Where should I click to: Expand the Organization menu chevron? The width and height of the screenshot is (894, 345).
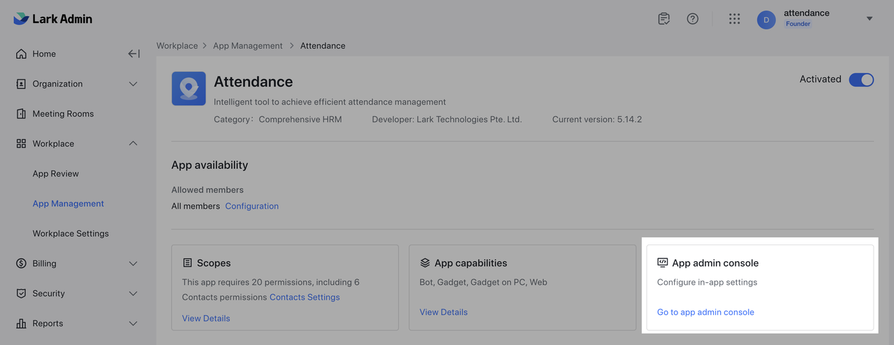point(133,84)
